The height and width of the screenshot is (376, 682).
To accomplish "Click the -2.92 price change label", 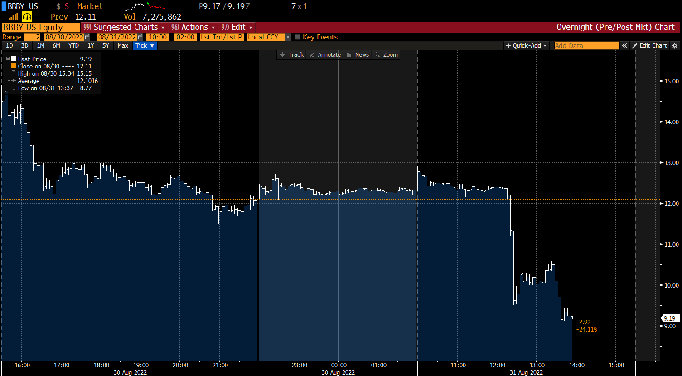I will point(583,322).
